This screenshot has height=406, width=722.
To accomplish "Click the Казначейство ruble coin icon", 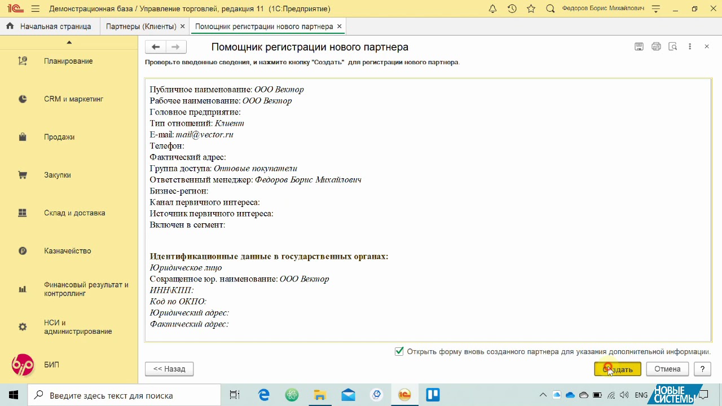I will (x=23, y=251).
